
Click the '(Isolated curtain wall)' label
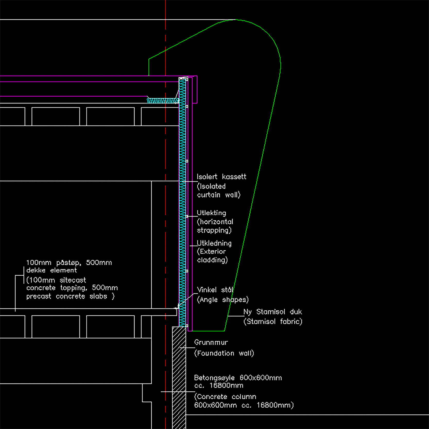point(219,190)
